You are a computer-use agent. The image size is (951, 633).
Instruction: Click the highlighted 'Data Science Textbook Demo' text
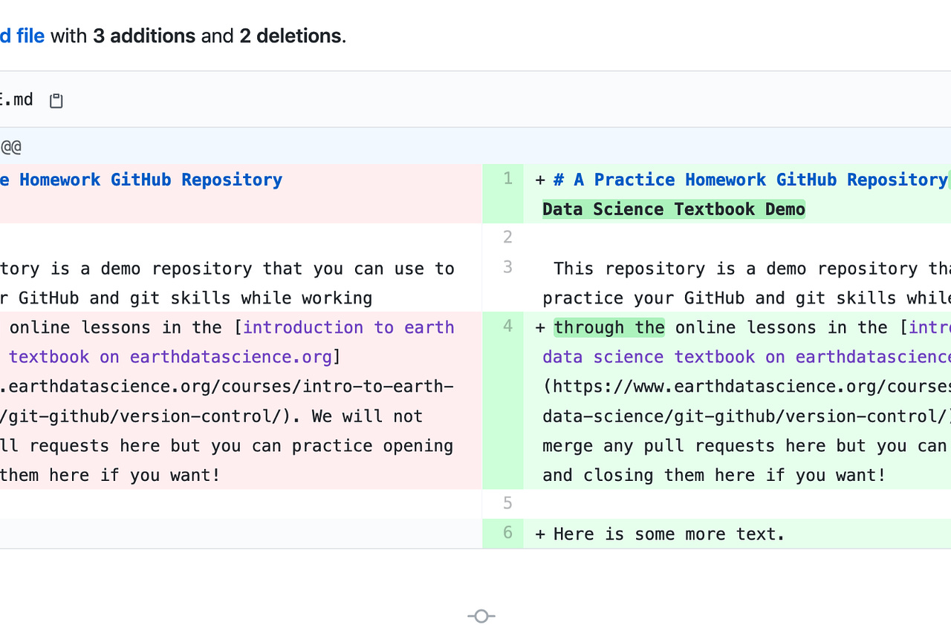tap(672, 209)
